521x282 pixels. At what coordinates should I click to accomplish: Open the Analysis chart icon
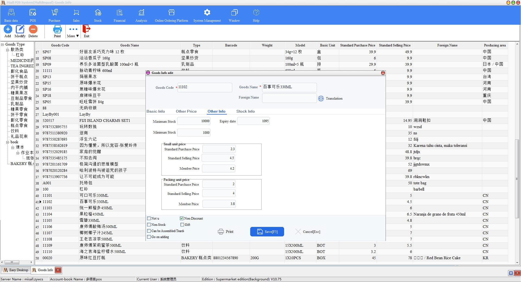click(x=141, y=12)
